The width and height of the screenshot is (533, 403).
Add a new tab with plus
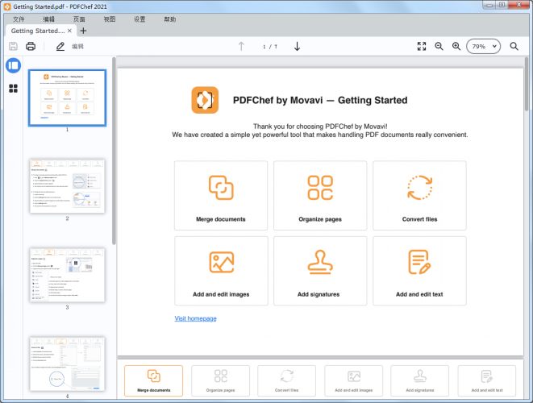coord(83,31)
